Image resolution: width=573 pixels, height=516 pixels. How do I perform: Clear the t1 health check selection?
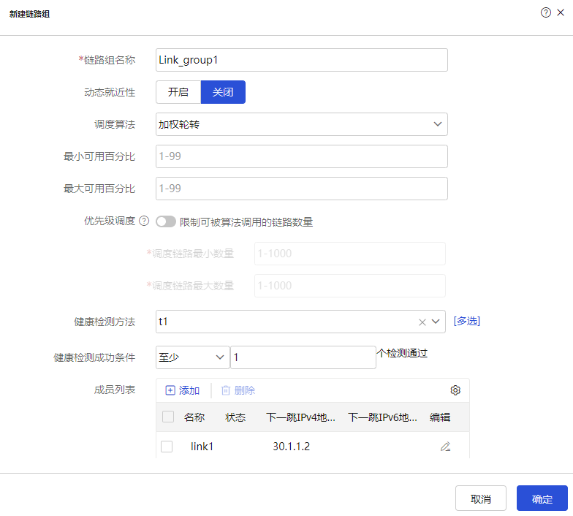(422, 322)
